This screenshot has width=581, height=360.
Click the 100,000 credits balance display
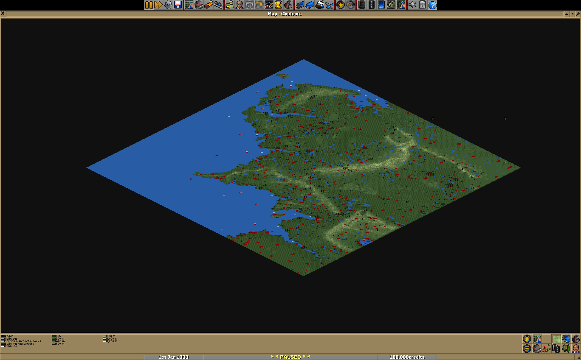tap(407, 357)
